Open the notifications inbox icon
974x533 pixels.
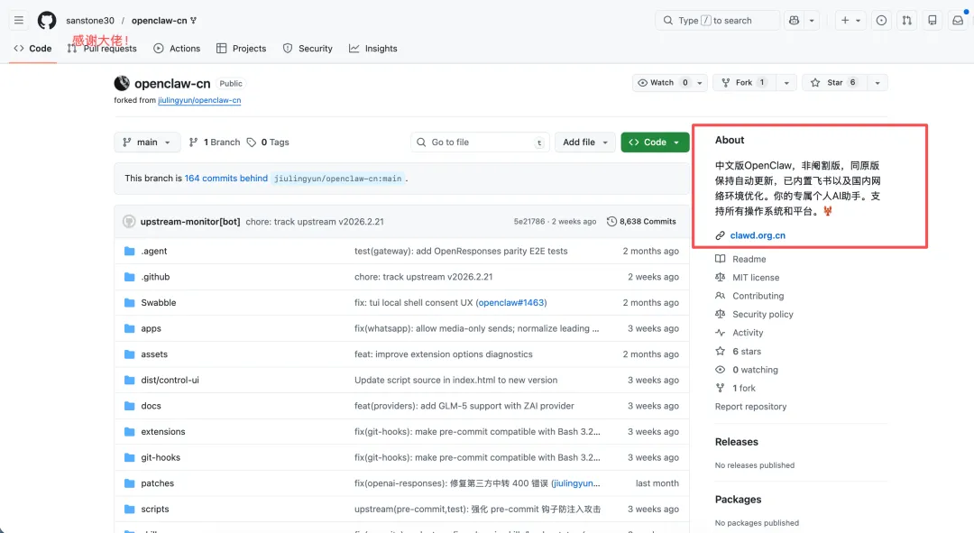tap(958, 21)
